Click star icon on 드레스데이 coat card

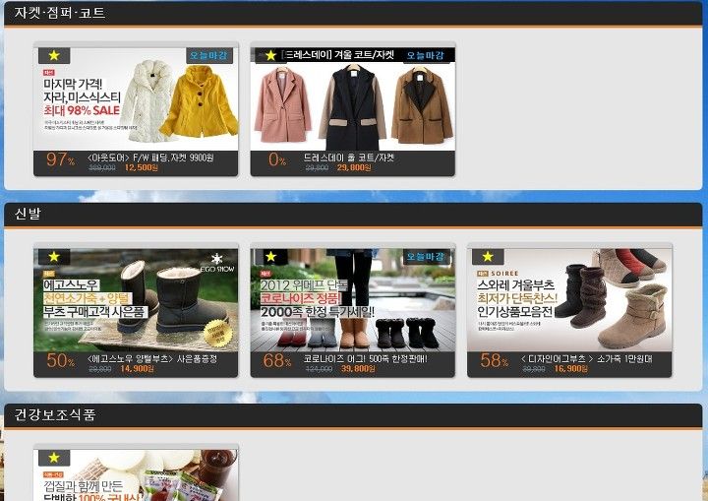point(271,56)
